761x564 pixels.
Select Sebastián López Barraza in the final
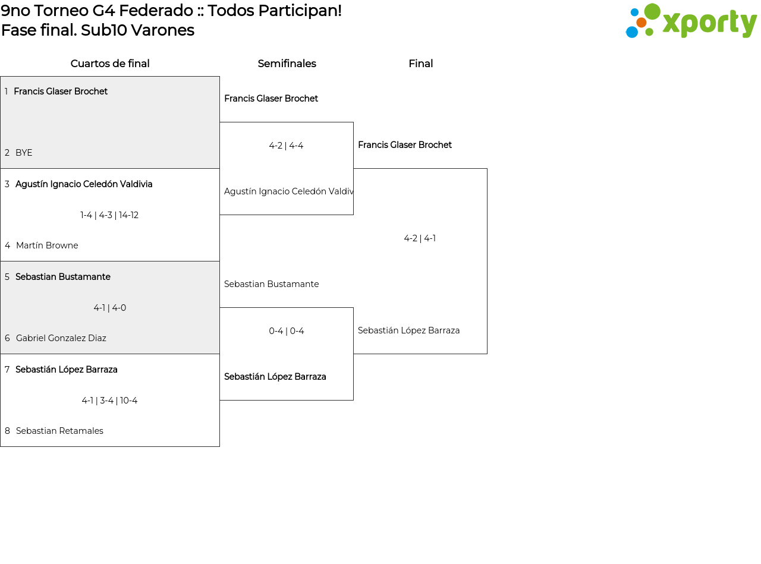(408, 330)
